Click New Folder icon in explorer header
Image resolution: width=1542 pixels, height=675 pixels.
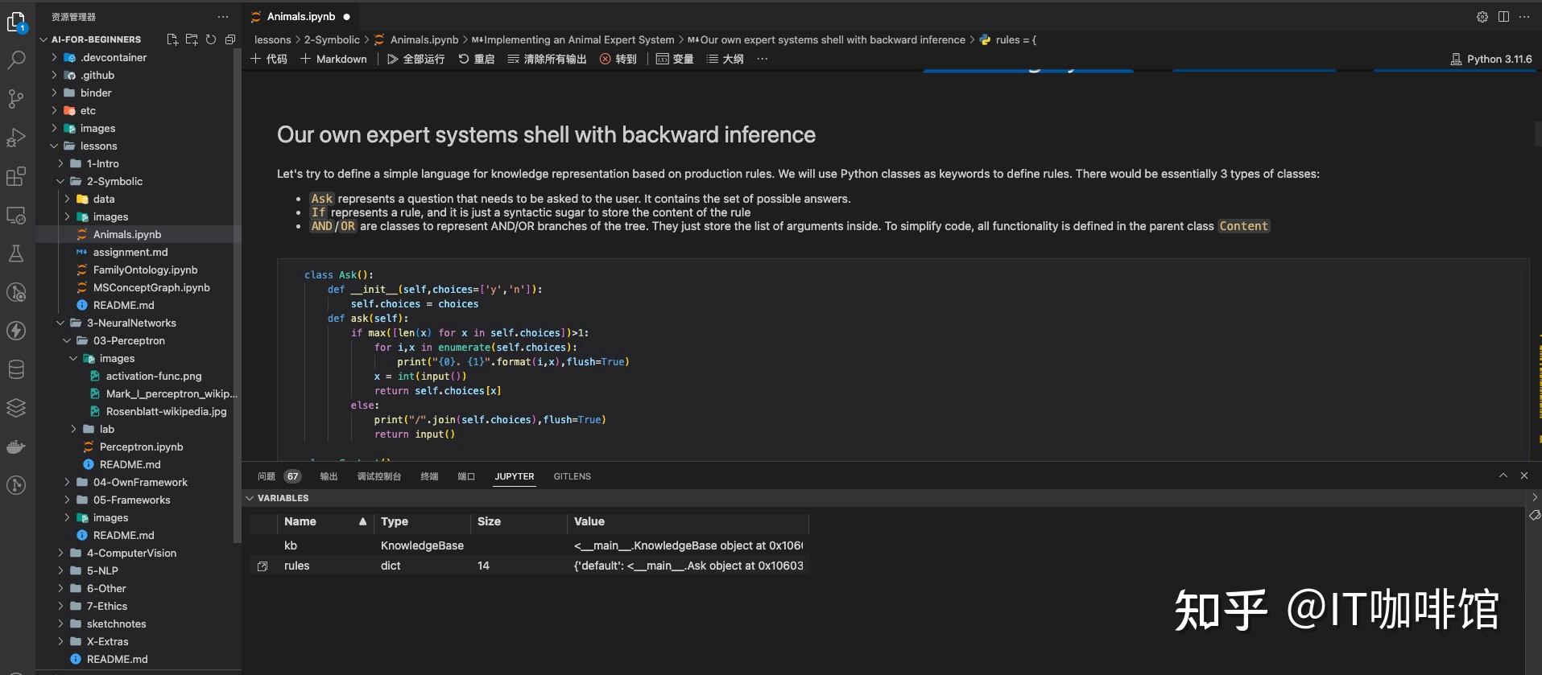(192, 39)
